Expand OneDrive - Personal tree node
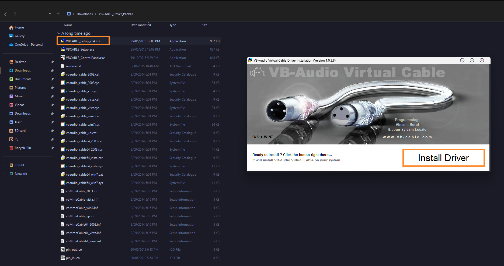This screenshot has height=266, width=504. [4, 45]
